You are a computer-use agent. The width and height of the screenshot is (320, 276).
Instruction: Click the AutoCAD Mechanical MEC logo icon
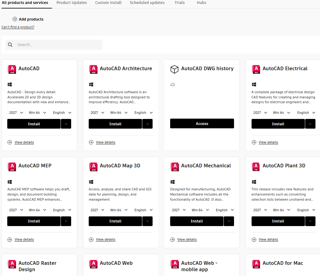174,167
